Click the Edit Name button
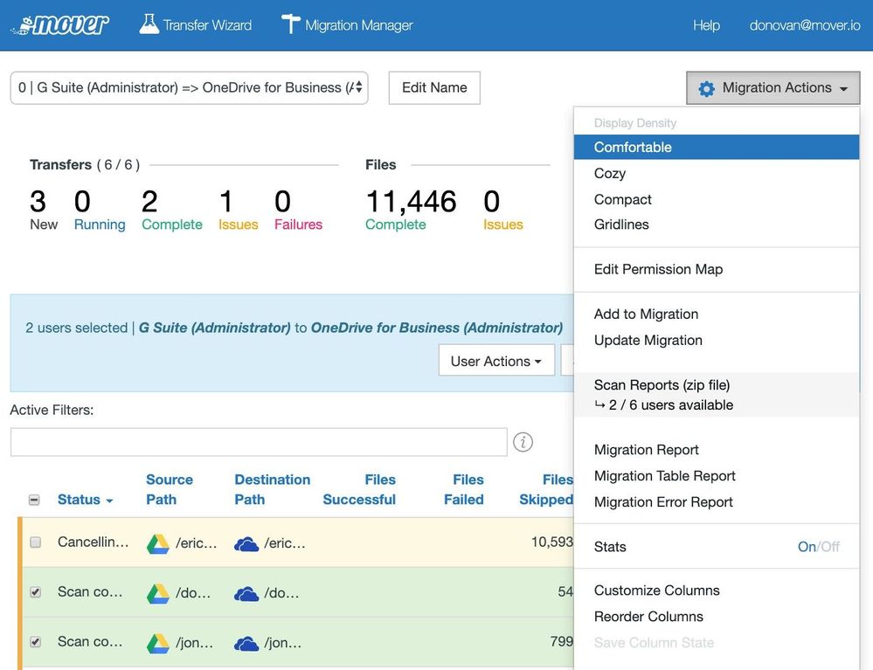The image size is (873, 670). 434,88
